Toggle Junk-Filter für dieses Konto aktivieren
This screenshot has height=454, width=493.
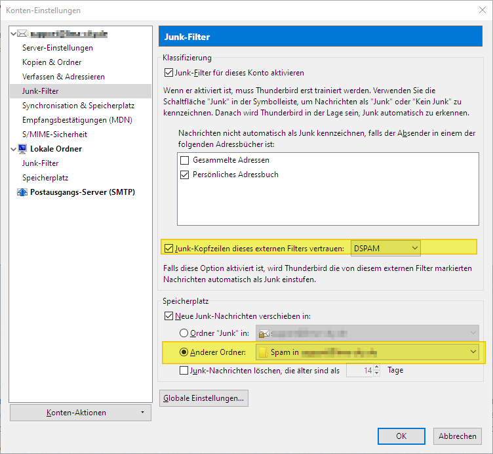coord(168,73)
